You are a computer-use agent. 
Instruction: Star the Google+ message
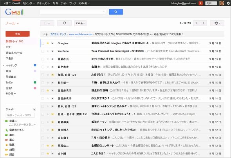tap(48, 43)
